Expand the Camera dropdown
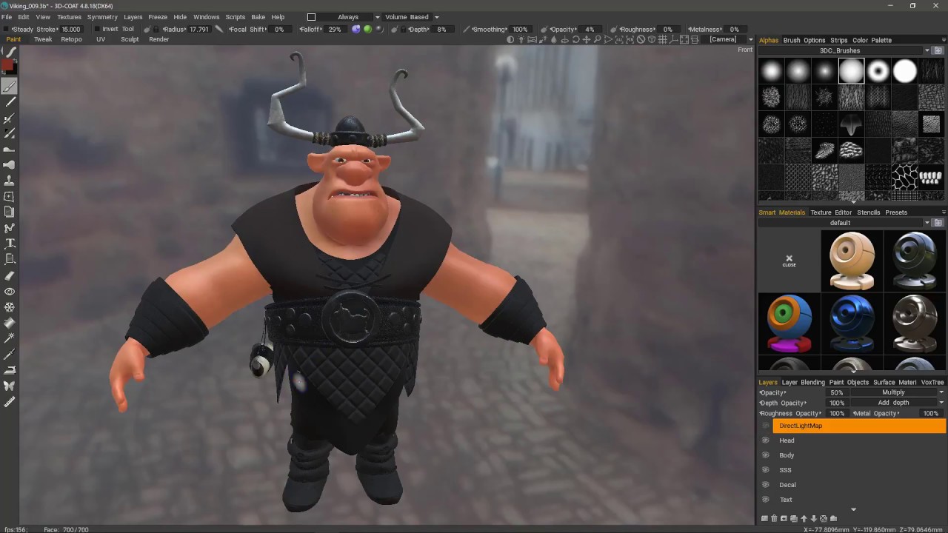 point(731,39)
